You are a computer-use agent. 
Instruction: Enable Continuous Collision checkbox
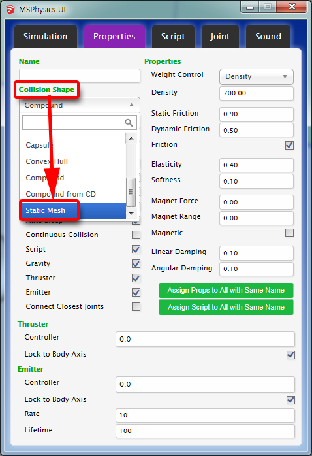136,235
